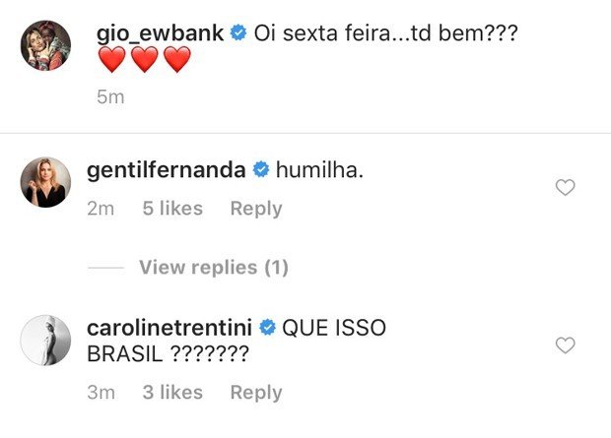Open gio_ewbank's profile picture
This screenshot has height=438, width=611.
coord(45,45)
